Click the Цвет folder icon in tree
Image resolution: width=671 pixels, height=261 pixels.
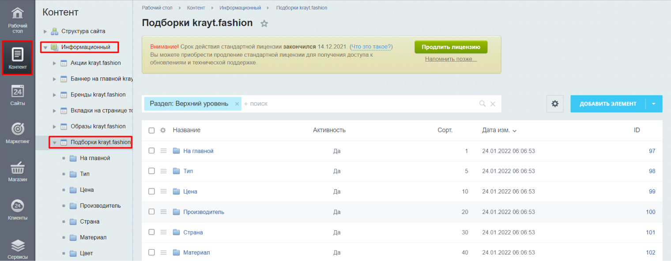click(73, 253)
